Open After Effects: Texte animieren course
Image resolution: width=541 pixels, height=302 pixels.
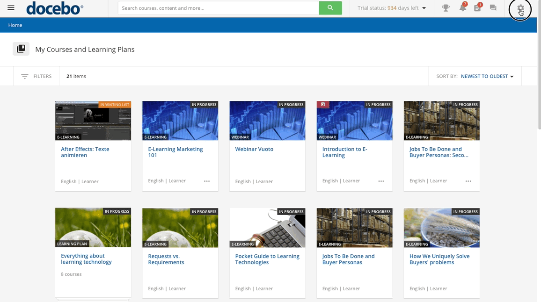pyautogui.click(x=85, y=152)
